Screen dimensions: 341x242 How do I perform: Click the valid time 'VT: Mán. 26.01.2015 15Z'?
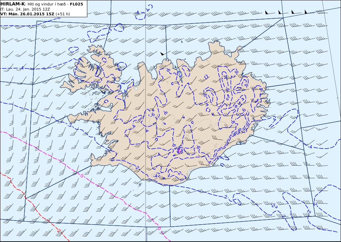tap(27, 14)
